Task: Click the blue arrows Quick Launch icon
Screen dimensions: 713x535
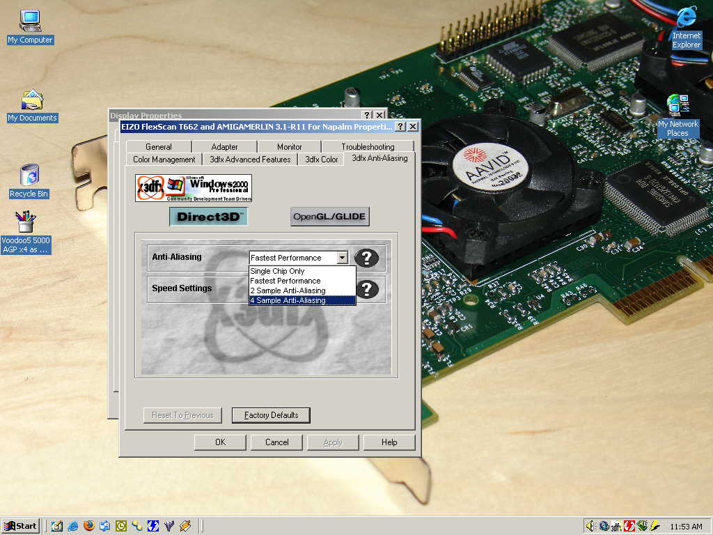Action: [x=152, y=527]
